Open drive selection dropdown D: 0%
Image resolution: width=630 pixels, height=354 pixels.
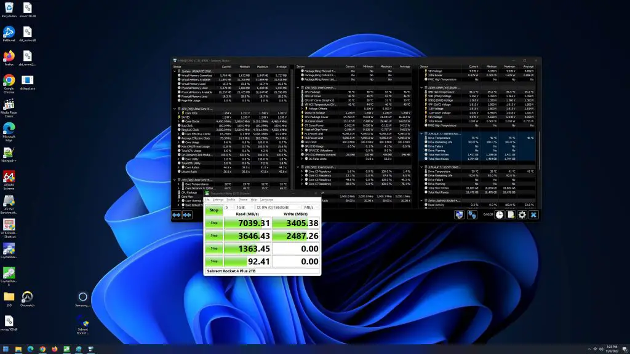click(277, 208)
